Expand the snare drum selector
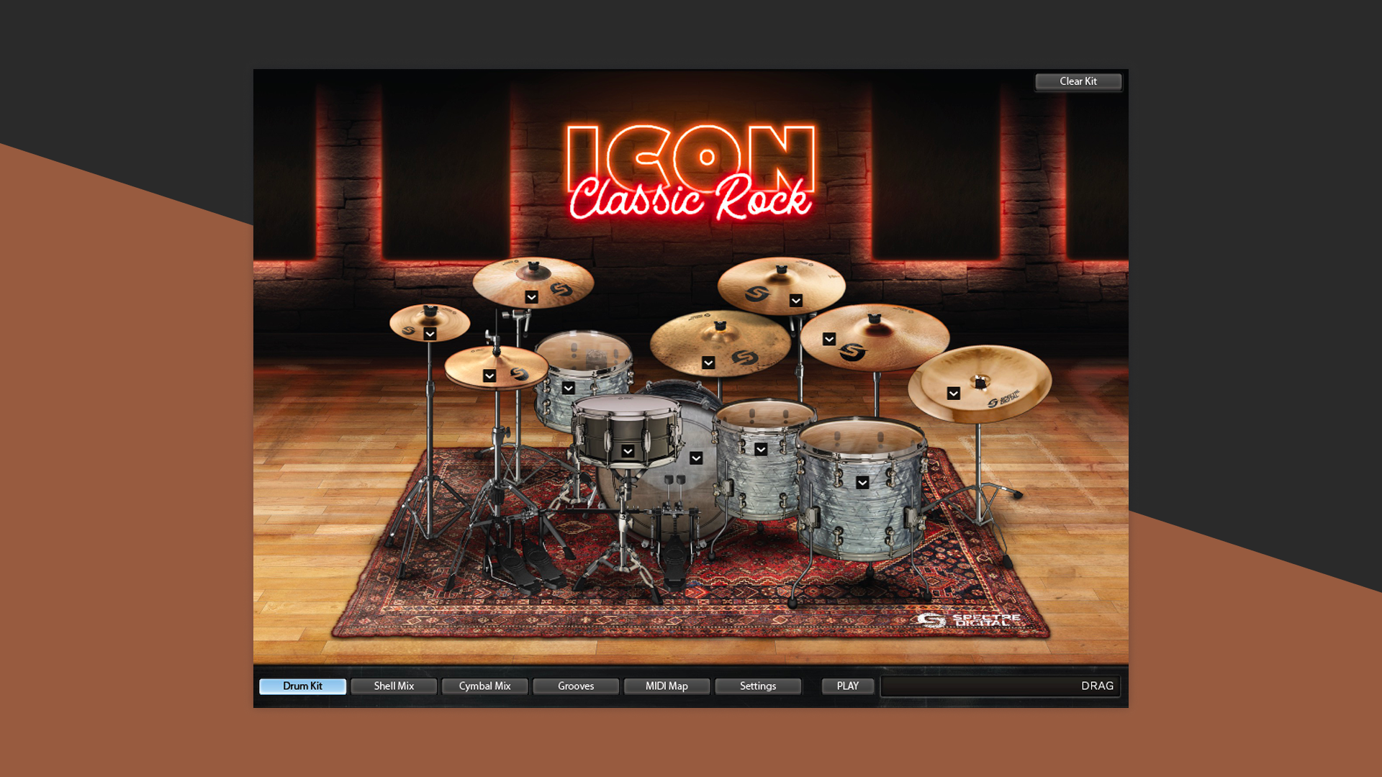This screenshot has height=777, width=1382. click(628, 451)
